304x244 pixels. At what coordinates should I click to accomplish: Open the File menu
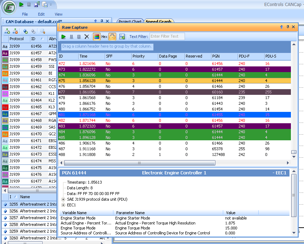click(x=25, y=14)
